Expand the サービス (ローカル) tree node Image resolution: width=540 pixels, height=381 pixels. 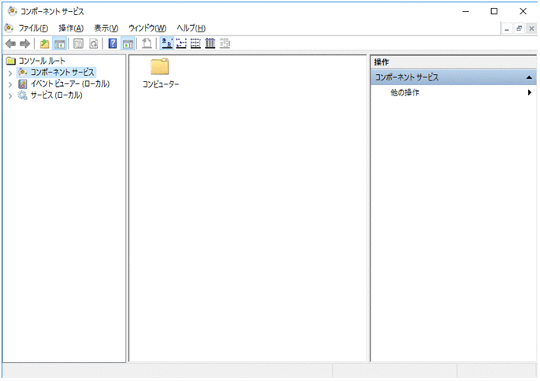pyautogui.click(x=9, y=96)
